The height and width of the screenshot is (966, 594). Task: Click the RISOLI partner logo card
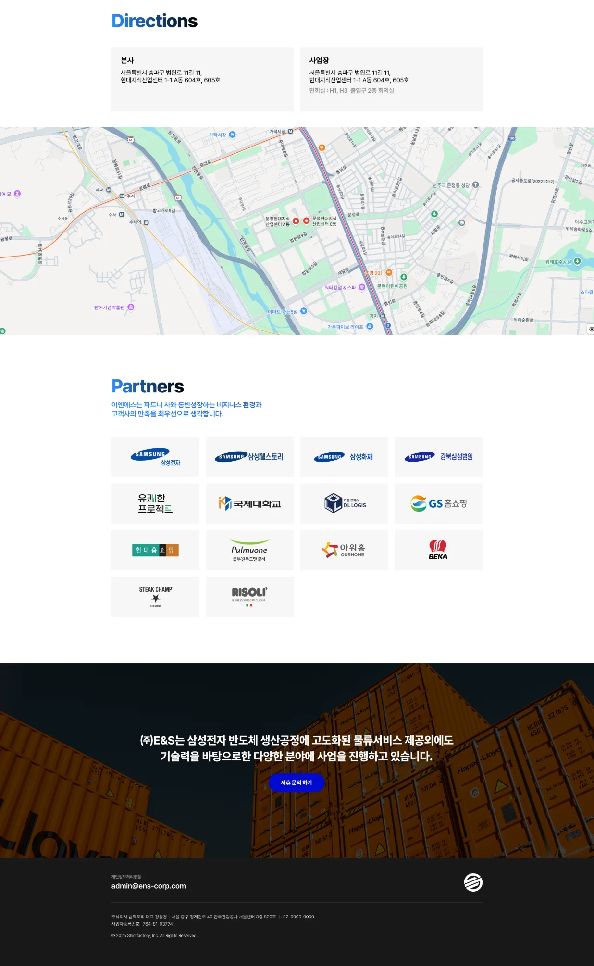[x=249, y=597]
